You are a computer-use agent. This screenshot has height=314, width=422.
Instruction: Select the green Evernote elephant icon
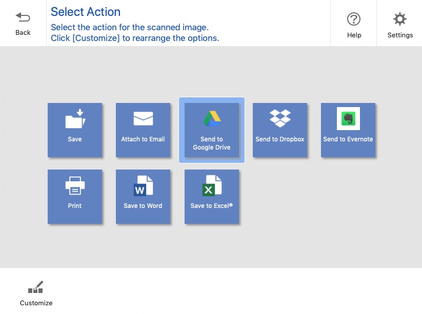tap(348, 119)
